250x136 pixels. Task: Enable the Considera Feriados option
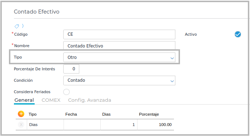(66, 92)
